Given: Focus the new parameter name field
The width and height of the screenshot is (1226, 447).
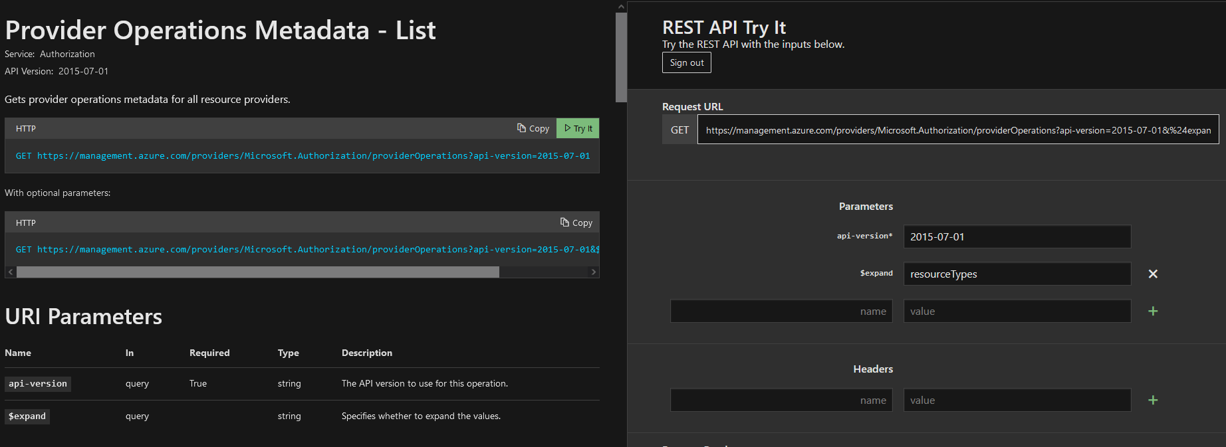Looking at the screenshot, I should click(781, 311).
